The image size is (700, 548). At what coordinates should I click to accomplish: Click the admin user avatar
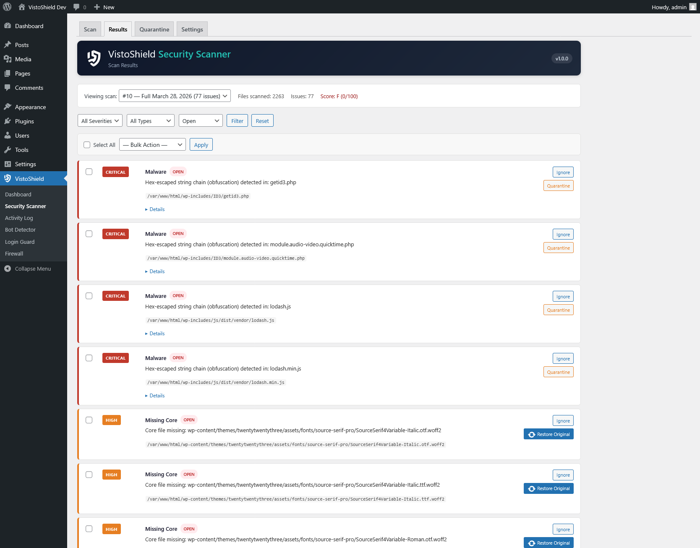[692, 7]
